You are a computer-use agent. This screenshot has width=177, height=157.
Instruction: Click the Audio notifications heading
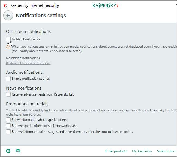pos(24,72)
